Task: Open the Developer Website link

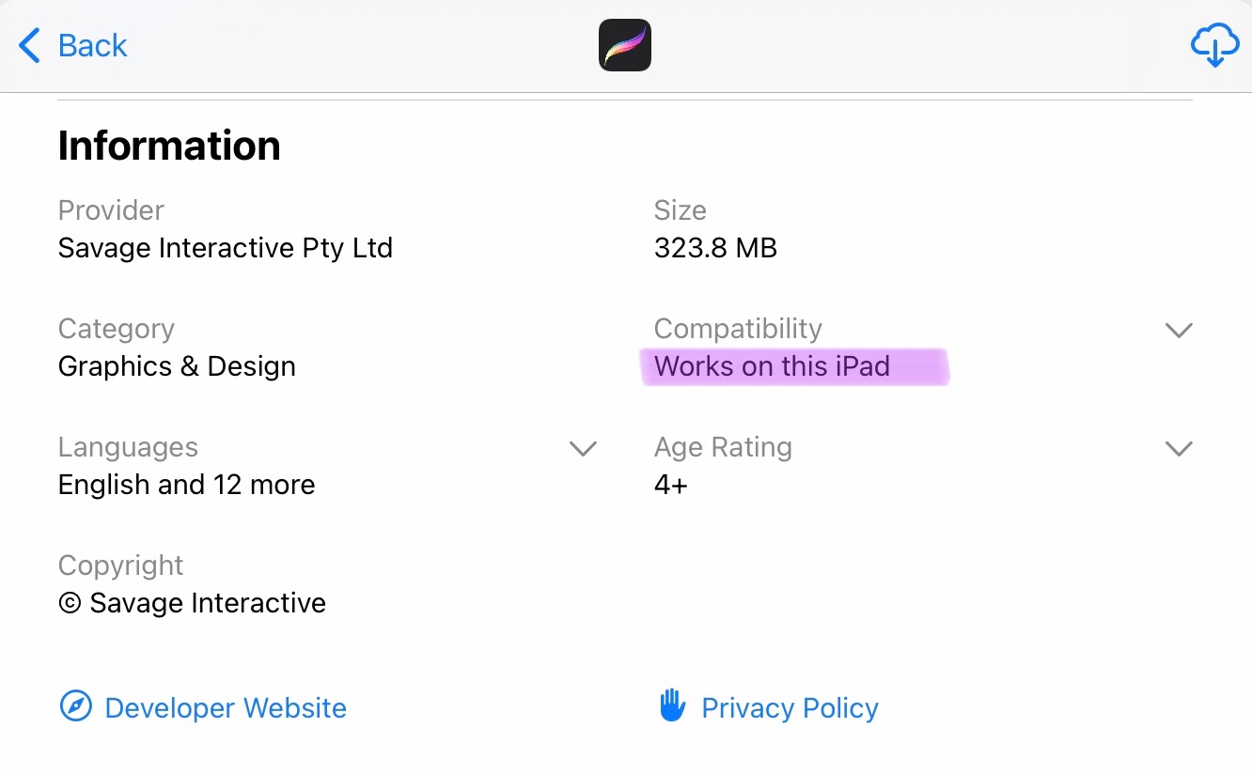Action: 225,707
